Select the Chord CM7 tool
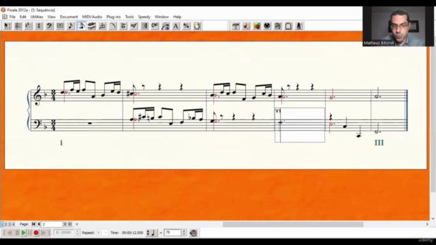 pyautogui.click(x=155, y=26)
